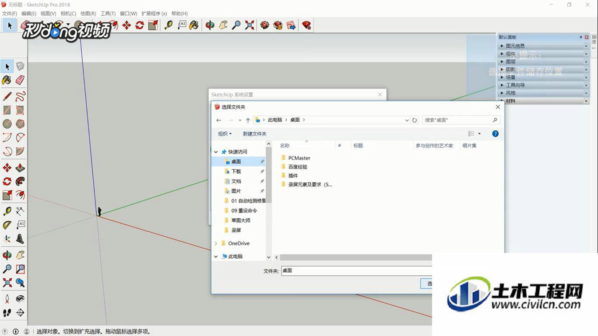Collapse the 此电脑 tree node
Screen dimensions: 598x336
pyautogui.click(x=216, y=256)
